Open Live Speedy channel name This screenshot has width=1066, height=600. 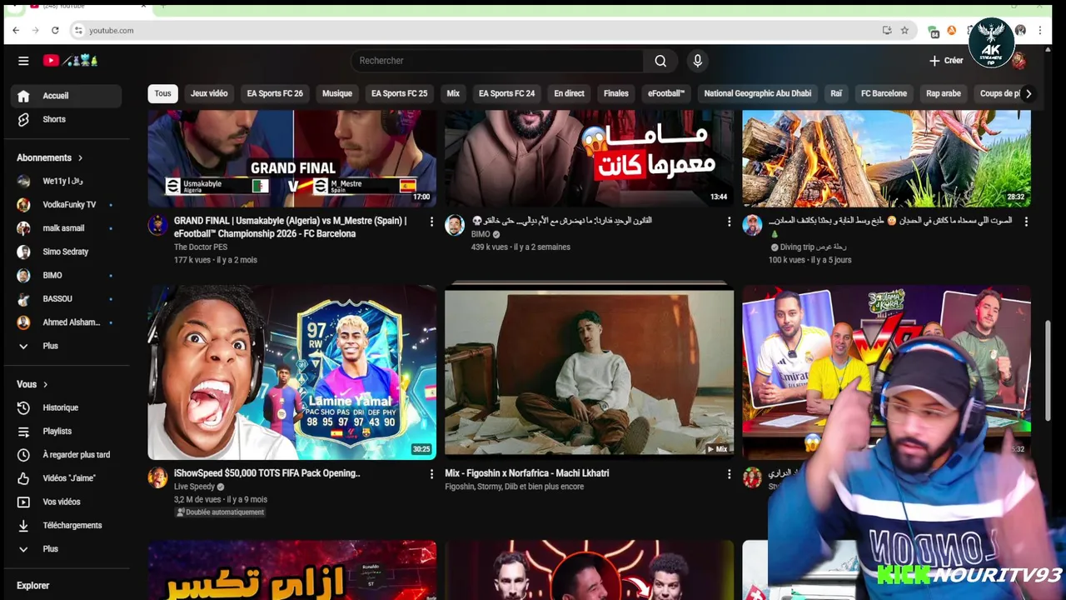coord(195,487)
